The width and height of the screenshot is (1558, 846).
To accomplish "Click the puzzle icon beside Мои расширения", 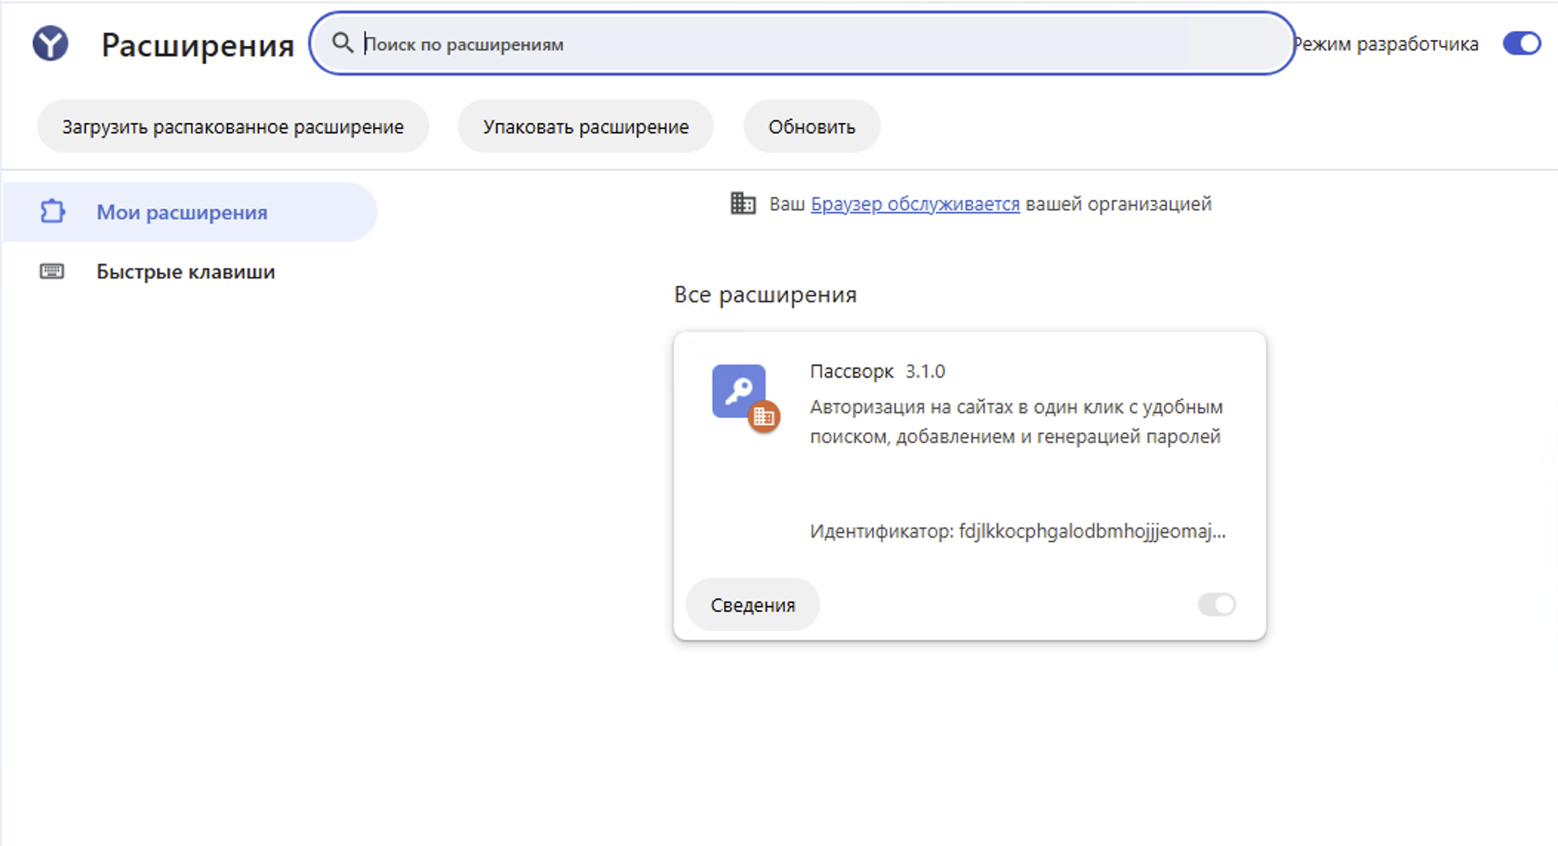I will click(52, 212).
